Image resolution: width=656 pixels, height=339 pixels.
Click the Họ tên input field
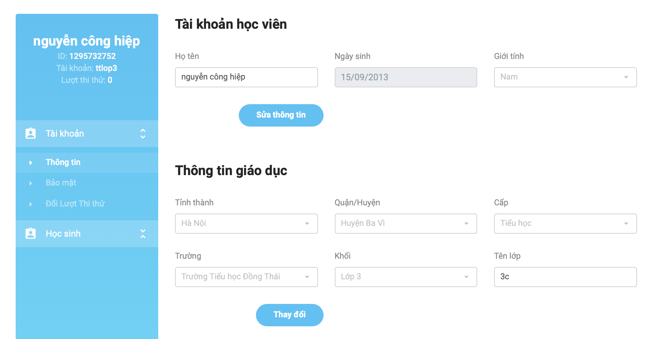pyautogui.click(x=246, y=77)
